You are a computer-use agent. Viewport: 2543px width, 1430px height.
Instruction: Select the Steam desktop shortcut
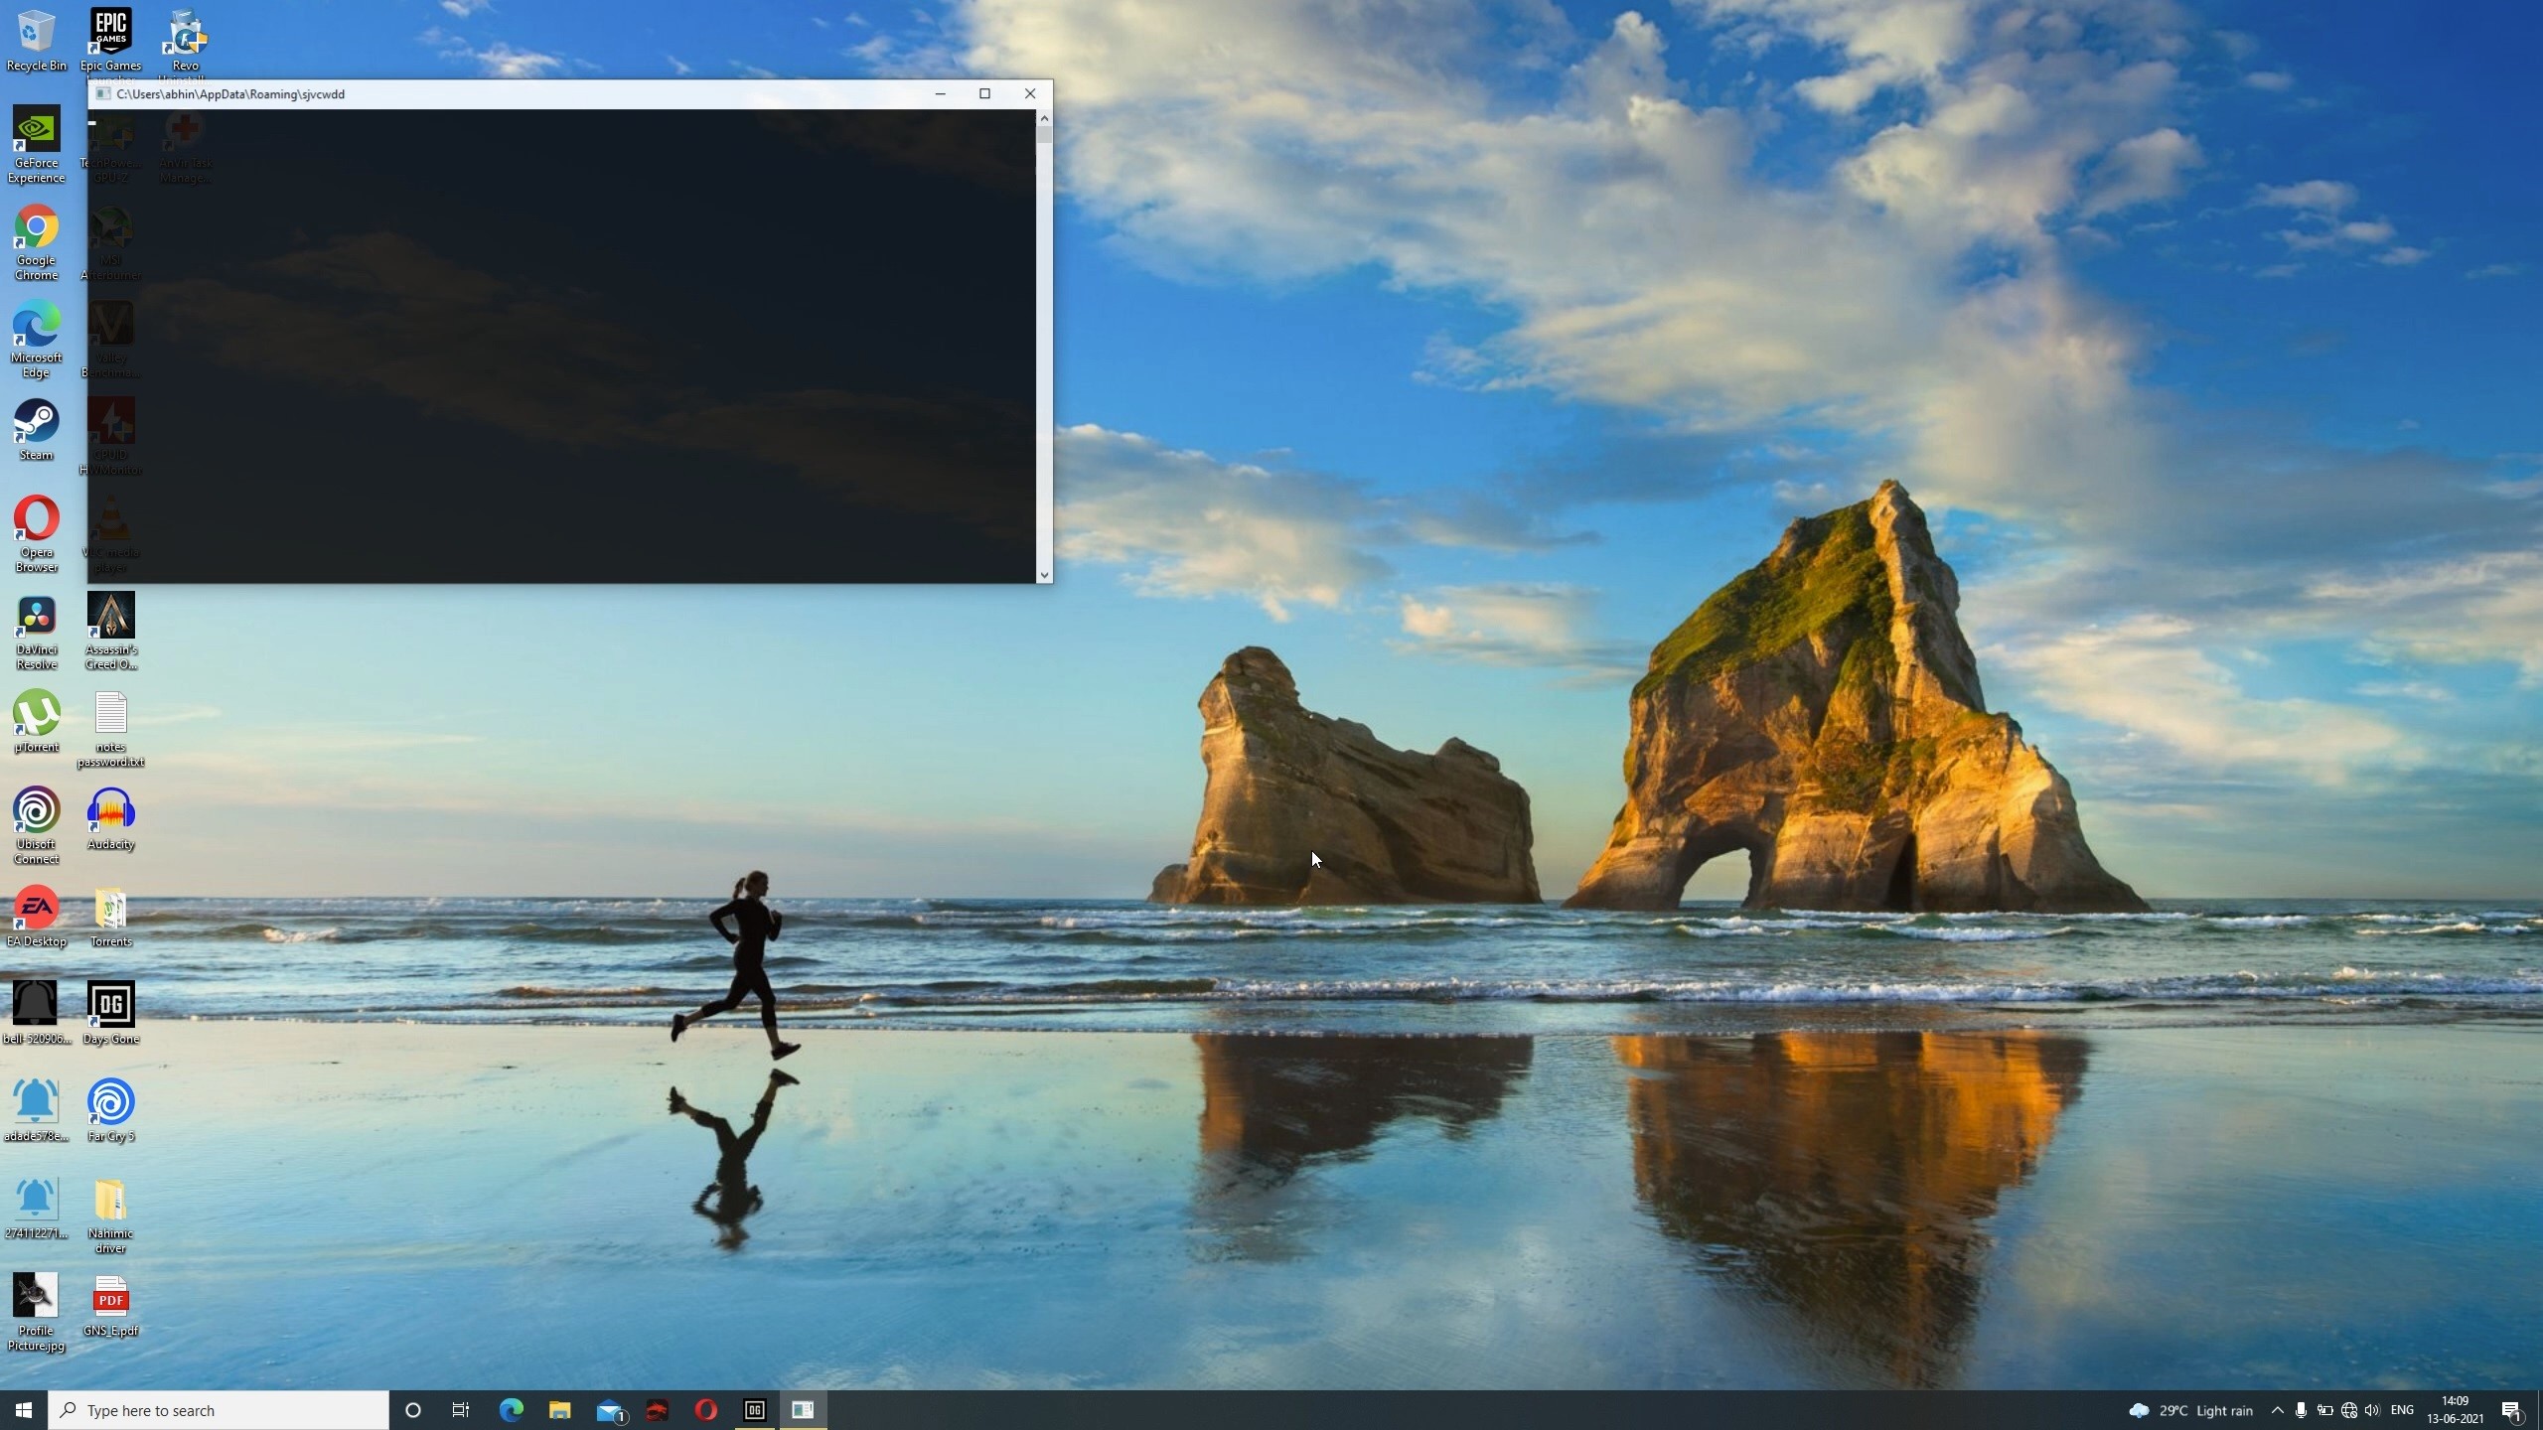[x=36, y=430]
